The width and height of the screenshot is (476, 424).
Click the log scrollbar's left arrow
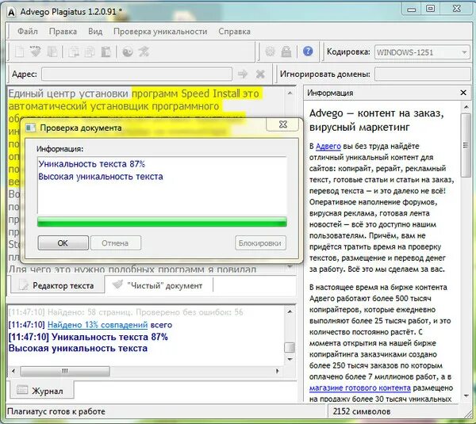[x=13, y=371]
